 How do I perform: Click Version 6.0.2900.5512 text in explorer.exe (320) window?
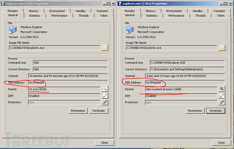24,37
